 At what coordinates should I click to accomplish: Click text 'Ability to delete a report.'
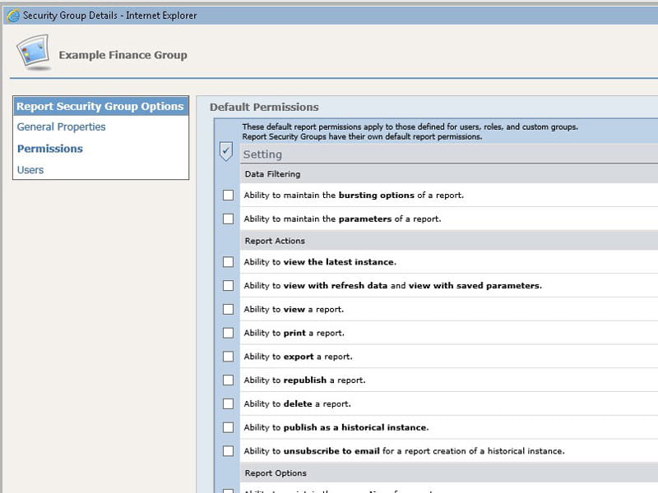tap(298, 404)
